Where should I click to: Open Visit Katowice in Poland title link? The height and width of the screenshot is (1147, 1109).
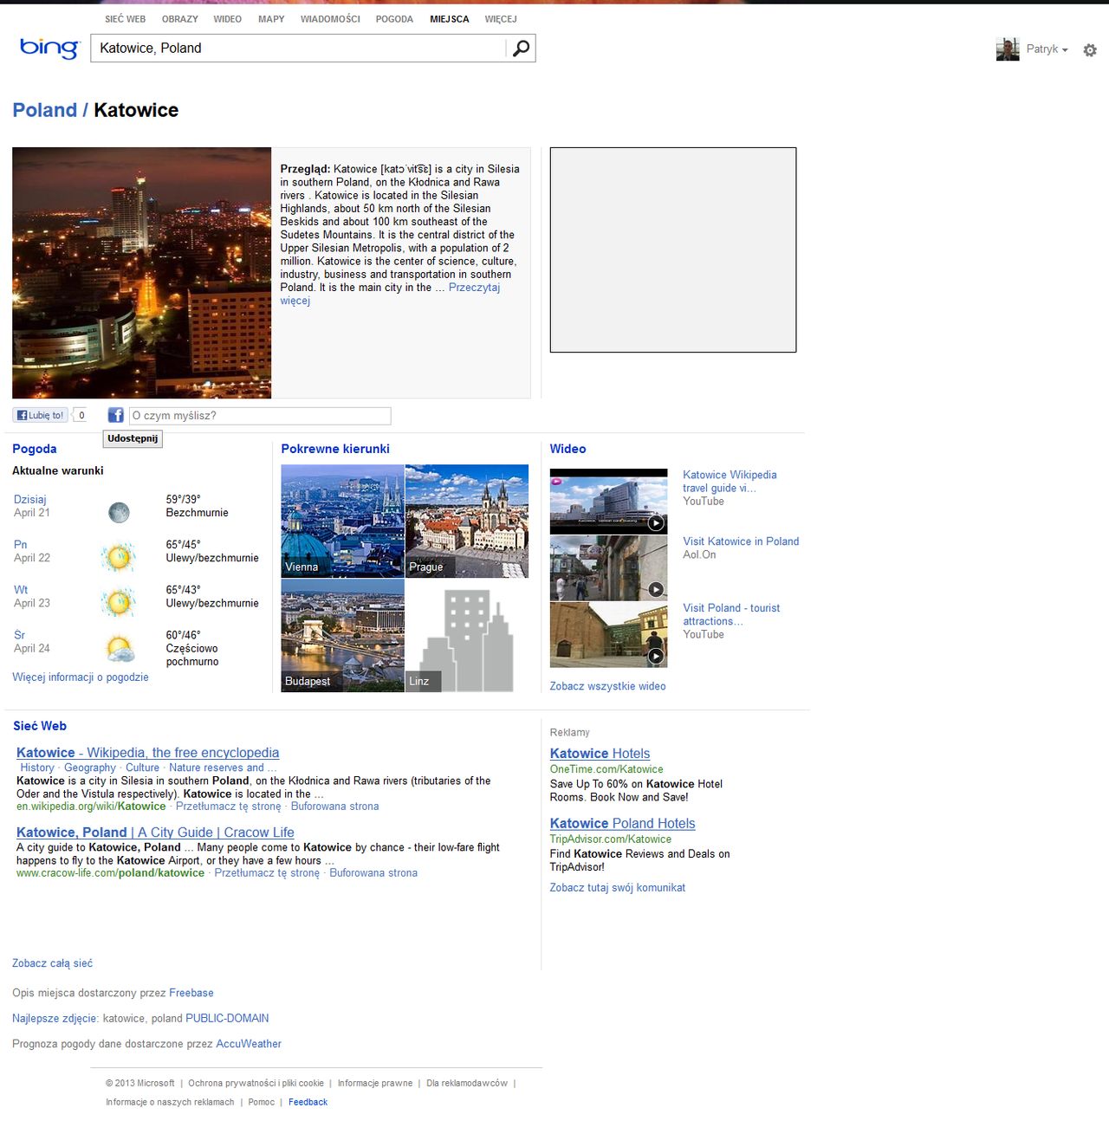pyautogui.click(x=741, y=541)
